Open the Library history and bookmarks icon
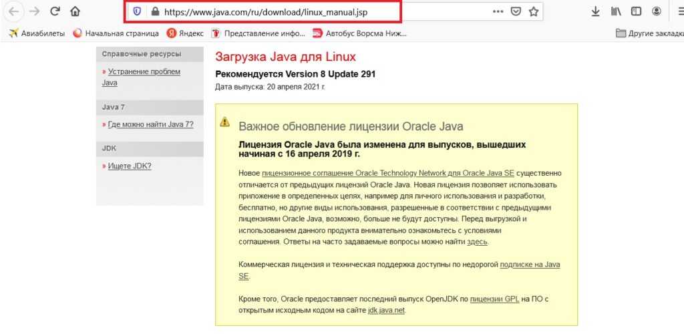Screen dimensions: 684x334 click(x=616, y=11)
